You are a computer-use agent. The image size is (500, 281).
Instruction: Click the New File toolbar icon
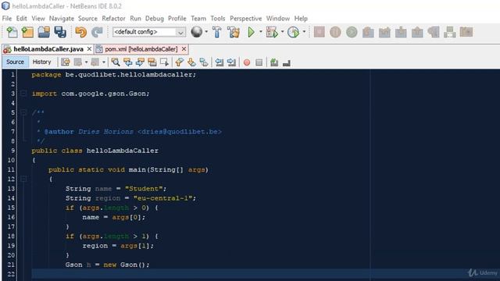pos(12,32)
